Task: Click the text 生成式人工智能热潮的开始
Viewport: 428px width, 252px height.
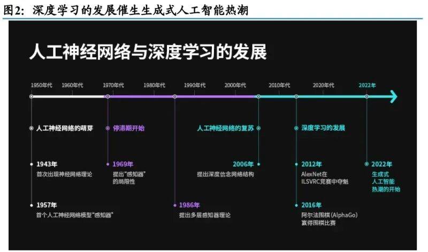Action: [386, 181]
